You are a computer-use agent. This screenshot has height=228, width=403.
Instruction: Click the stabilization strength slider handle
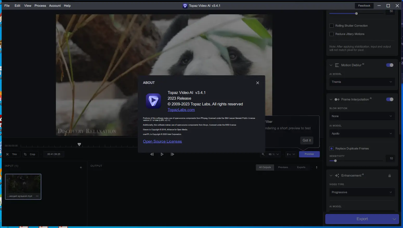tap(356, 14)
